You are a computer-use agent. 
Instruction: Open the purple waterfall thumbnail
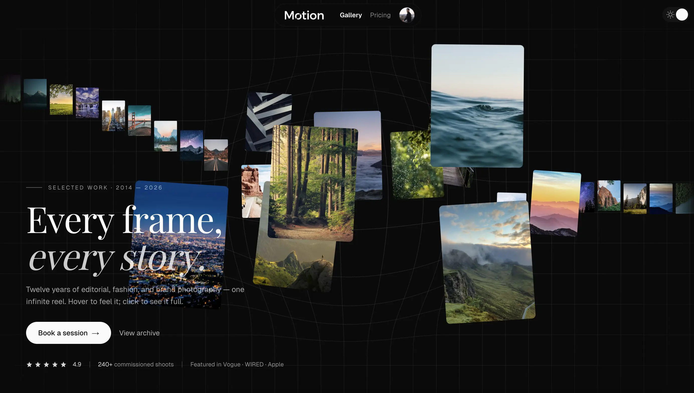pos(87,103)
